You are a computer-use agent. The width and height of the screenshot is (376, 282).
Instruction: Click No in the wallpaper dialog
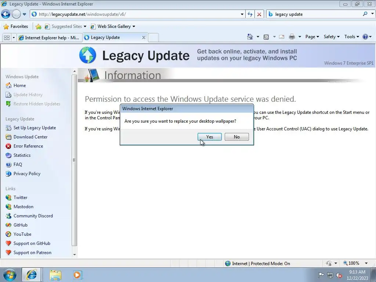237,137
